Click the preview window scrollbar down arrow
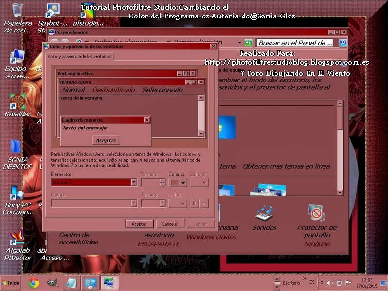The height and width of the screenshot is (291, 388). tap(201, 134)
